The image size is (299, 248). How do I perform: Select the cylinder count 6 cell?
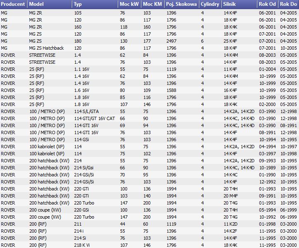pyautogui.click(x=203, y=41)
